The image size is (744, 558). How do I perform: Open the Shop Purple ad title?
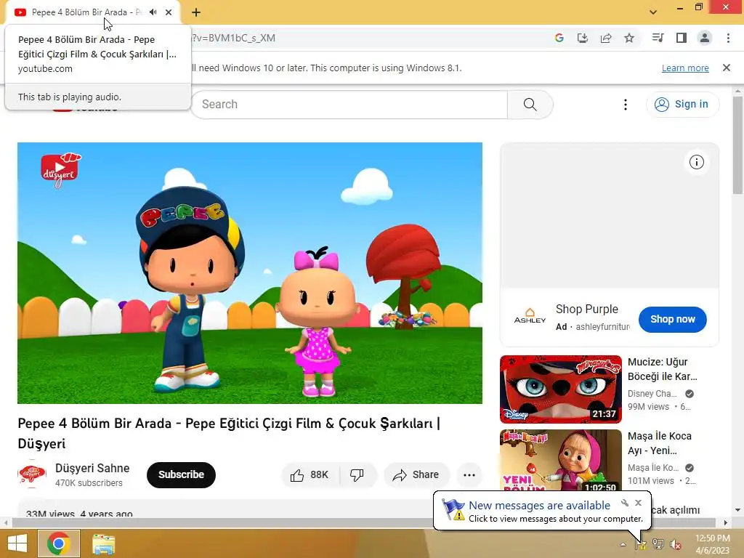tap(587, 309)
